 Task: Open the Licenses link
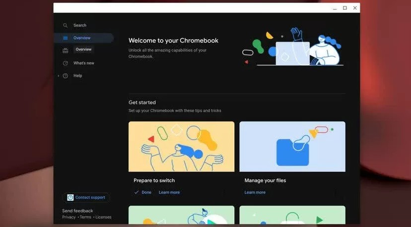tap(103, 217)
